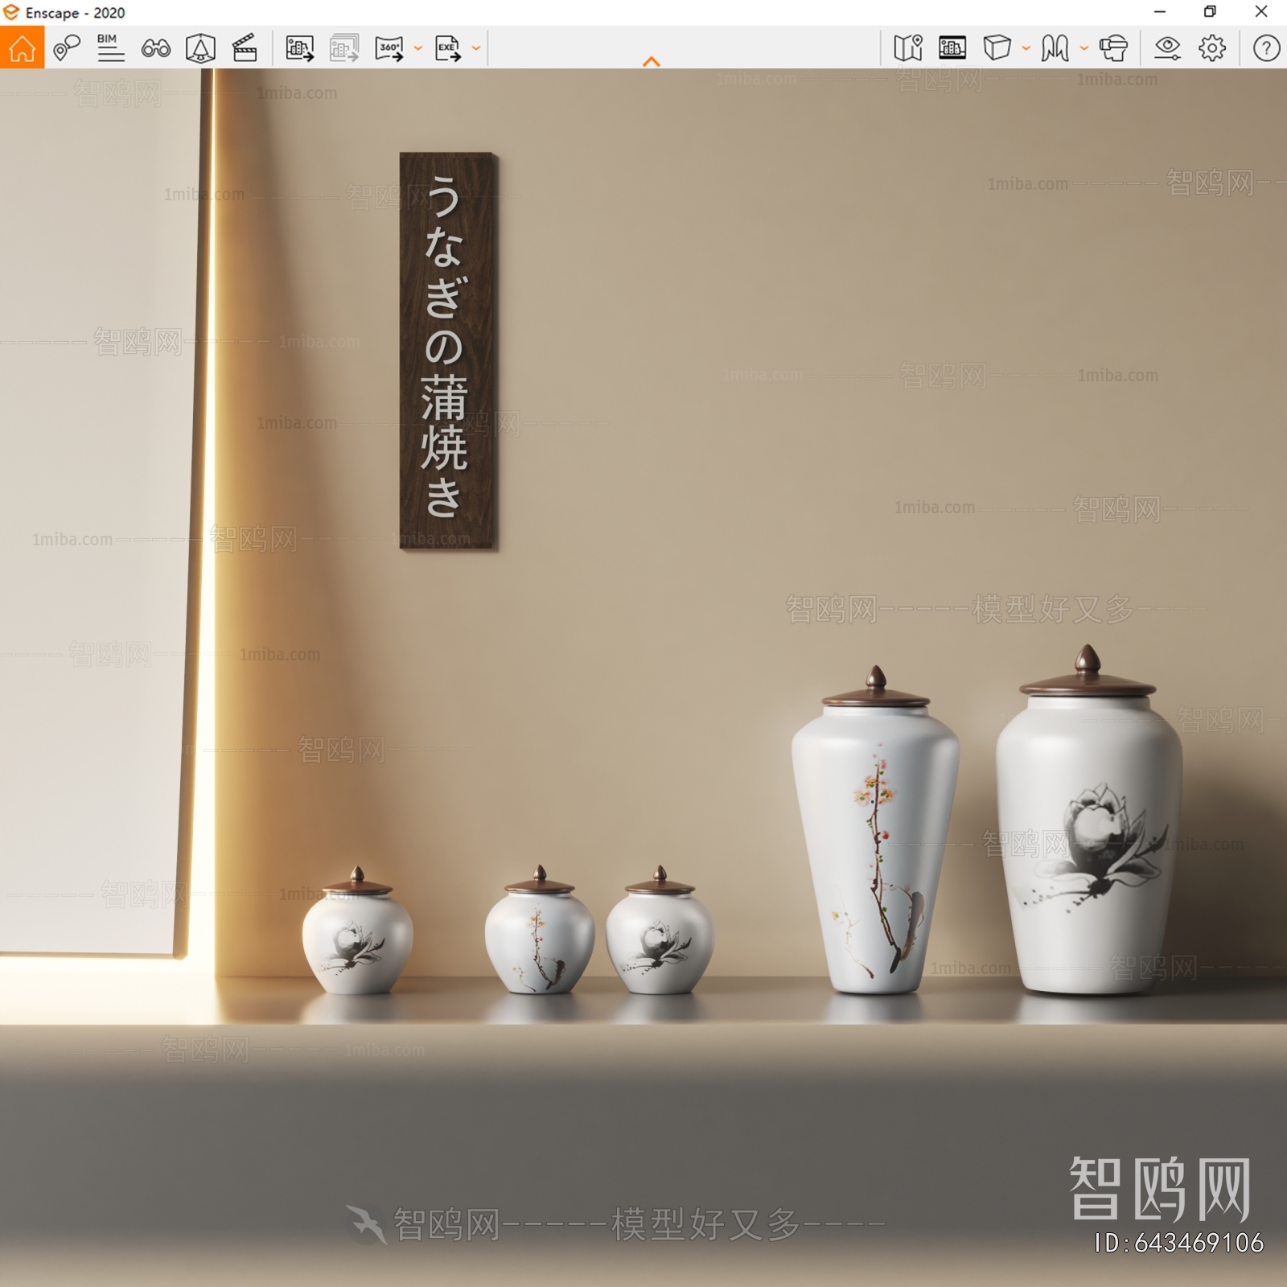The image size is (1287, 1287).
Task: Collapse toolbar with orange chevron
Action: [652, 61]
